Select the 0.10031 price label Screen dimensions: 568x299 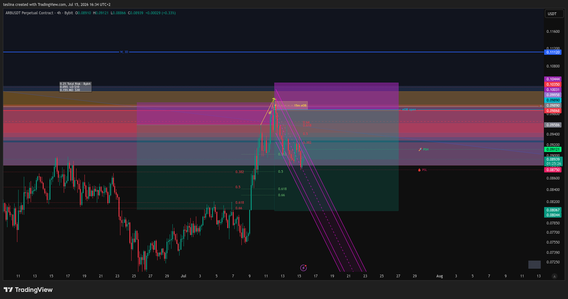coord(553,89)
